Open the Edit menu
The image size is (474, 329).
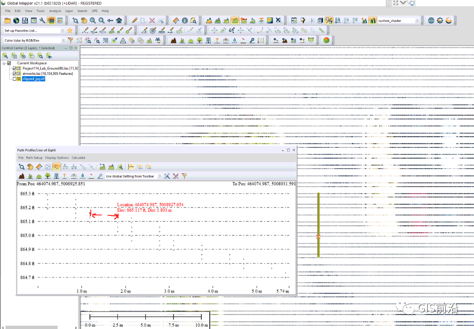pyautogui.click(x=18, y=11)
